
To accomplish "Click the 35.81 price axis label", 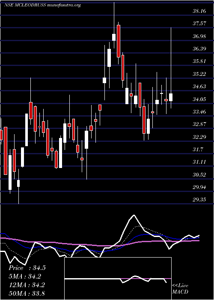I will click(199, 61).
